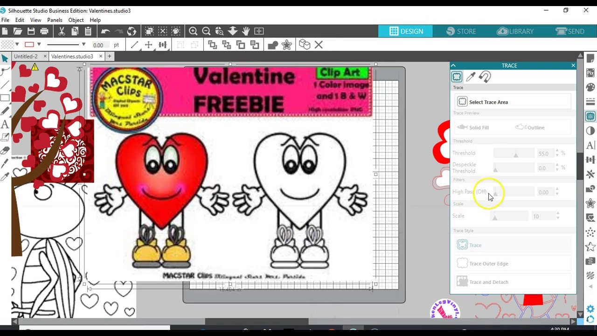The image size is (597, 336).
Task: Close the Trace panel
Action: pyautogui.click(x=573, y=66)
